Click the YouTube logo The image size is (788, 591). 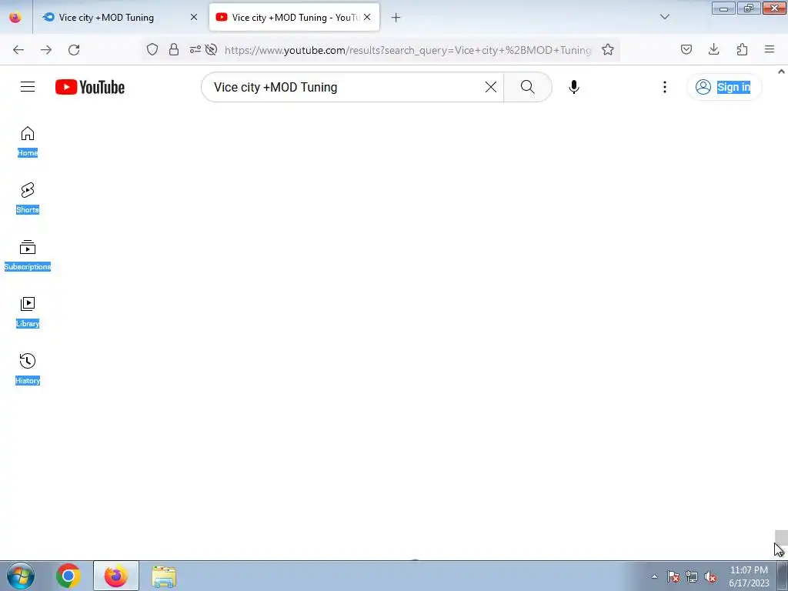click(x=90, y=87)
